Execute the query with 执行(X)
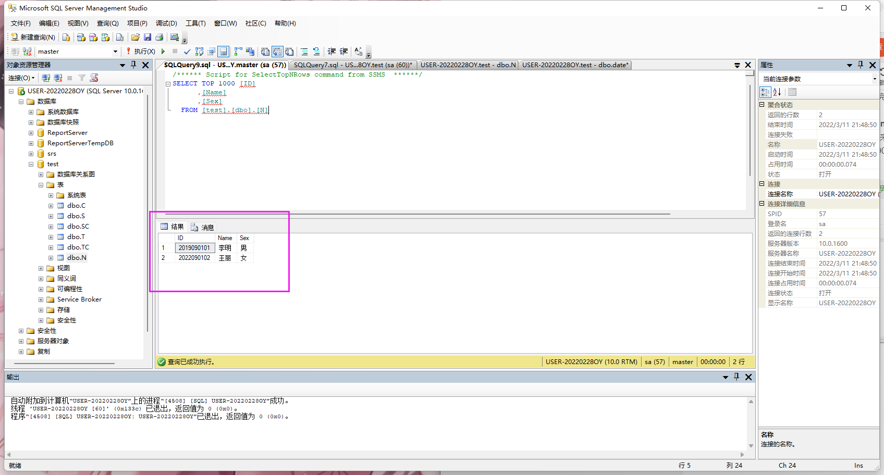 coord(140,52)
